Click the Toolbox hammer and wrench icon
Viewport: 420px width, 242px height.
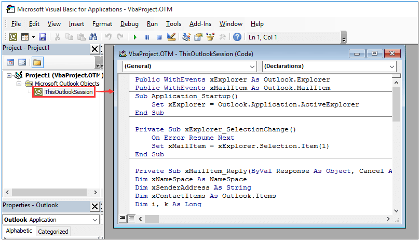click(x=222, y=37)
